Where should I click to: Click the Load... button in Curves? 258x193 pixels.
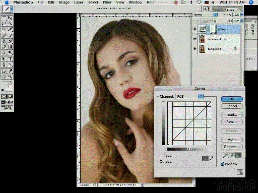click(232, 115)
